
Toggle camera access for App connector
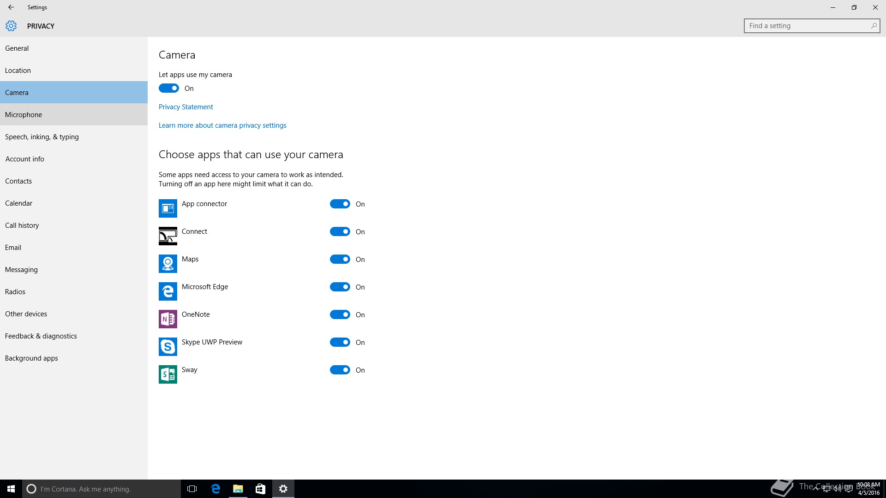[340, 204]
